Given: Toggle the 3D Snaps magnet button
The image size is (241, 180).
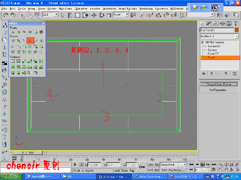Looking at the screenshot, I should [151, 15].
